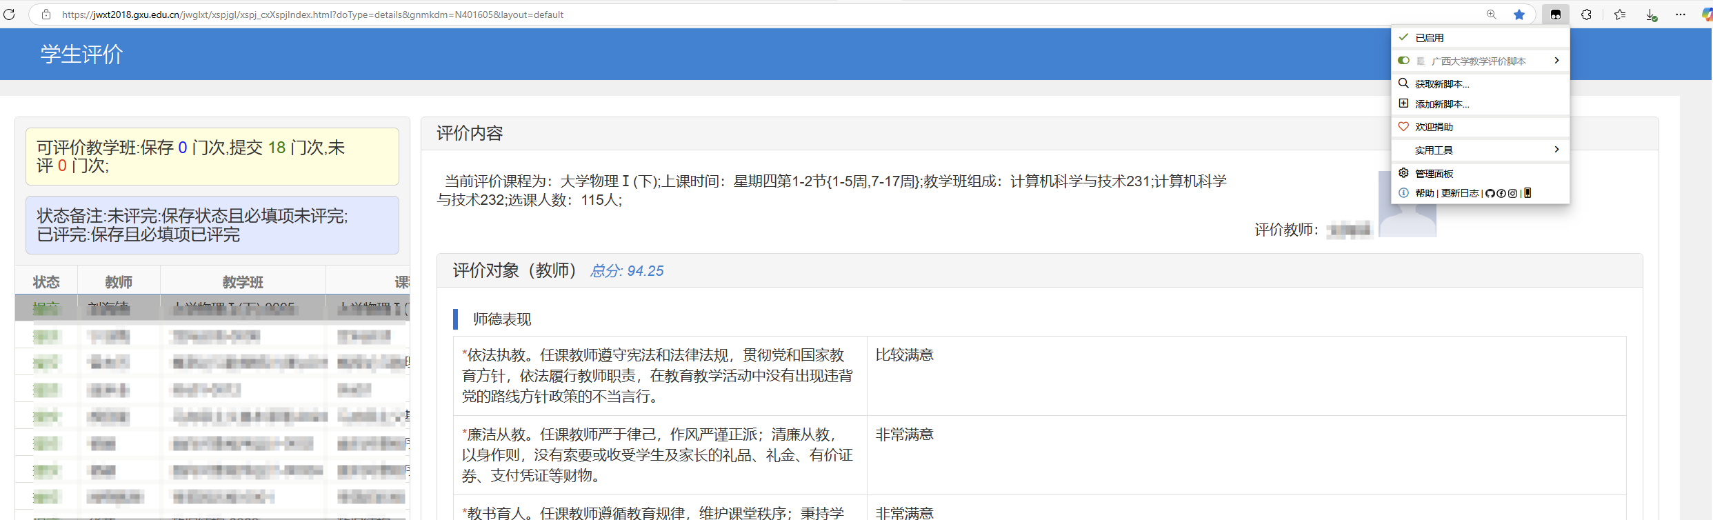Viewport: 1713px width, 520px height.
Task: Expand the 实用工具 submenu arrow
Action: [x=1556, y=150]
